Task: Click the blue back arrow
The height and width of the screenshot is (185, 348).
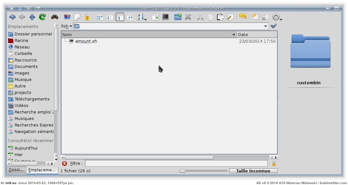Action: (12, 17)
